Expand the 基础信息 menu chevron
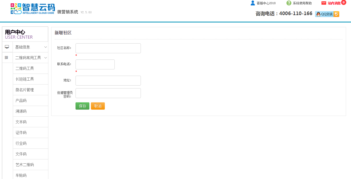Image resolution: width=351 pixels, height=179 pixels. (45, 47)
